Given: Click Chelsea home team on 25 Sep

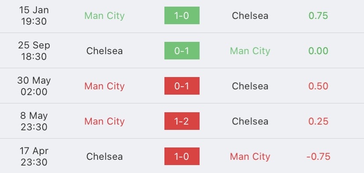Looking at the screenshot, I should (105, 51).
